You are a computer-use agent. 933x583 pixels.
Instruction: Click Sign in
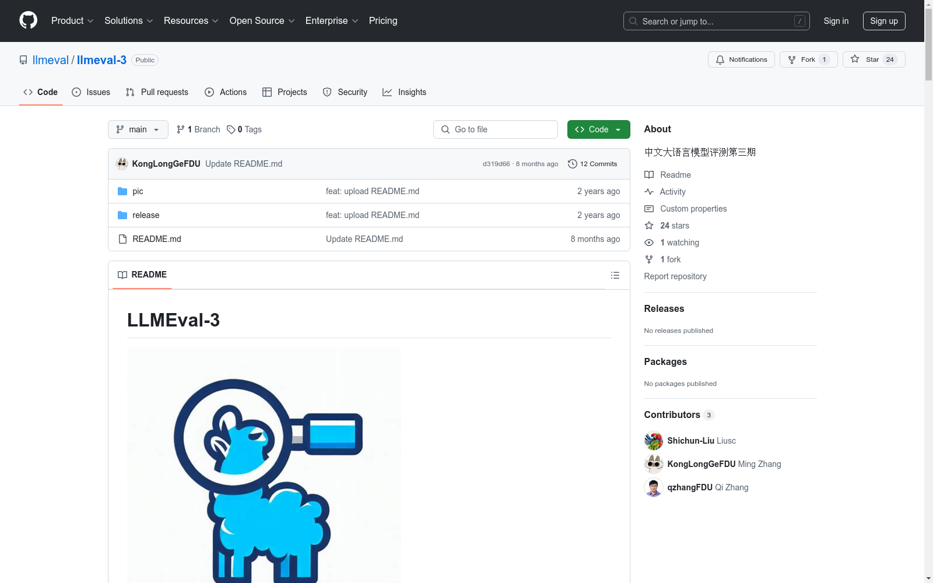click(836, 21)
